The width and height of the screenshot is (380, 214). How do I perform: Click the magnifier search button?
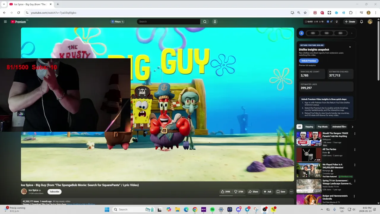tap(205, 22)
